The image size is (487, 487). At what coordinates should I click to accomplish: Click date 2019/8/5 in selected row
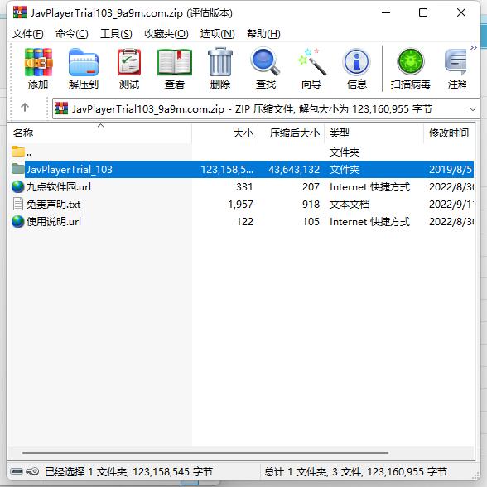450,169
